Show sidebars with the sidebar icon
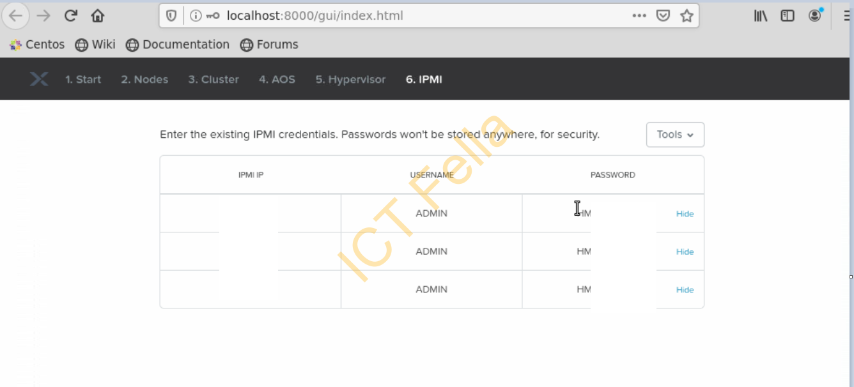 (x=788, y=16)
